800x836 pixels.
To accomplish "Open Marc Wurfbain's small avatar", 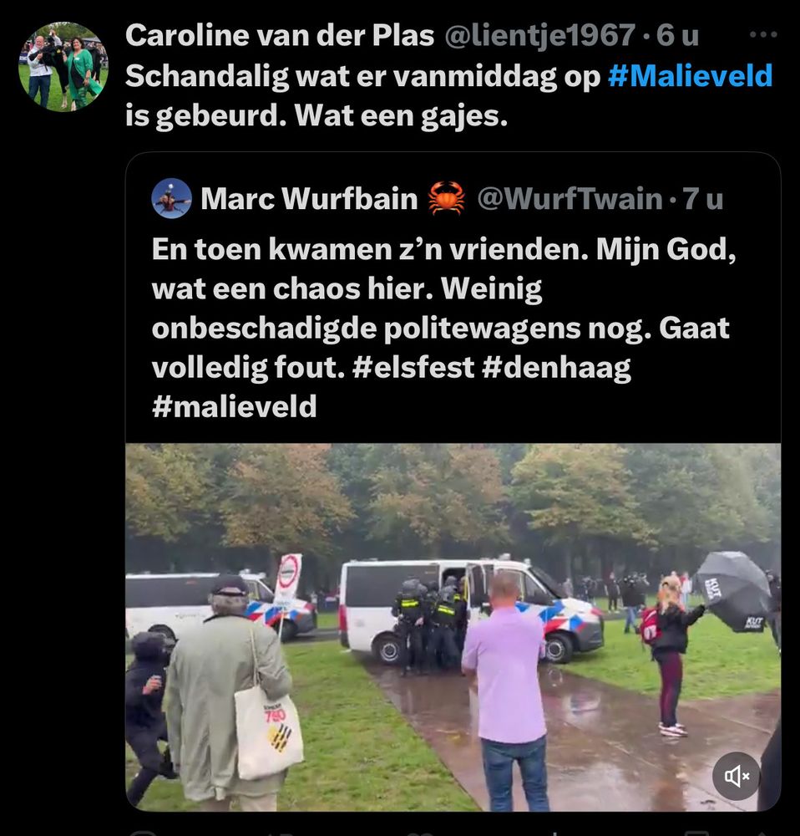I will (171, 198).
